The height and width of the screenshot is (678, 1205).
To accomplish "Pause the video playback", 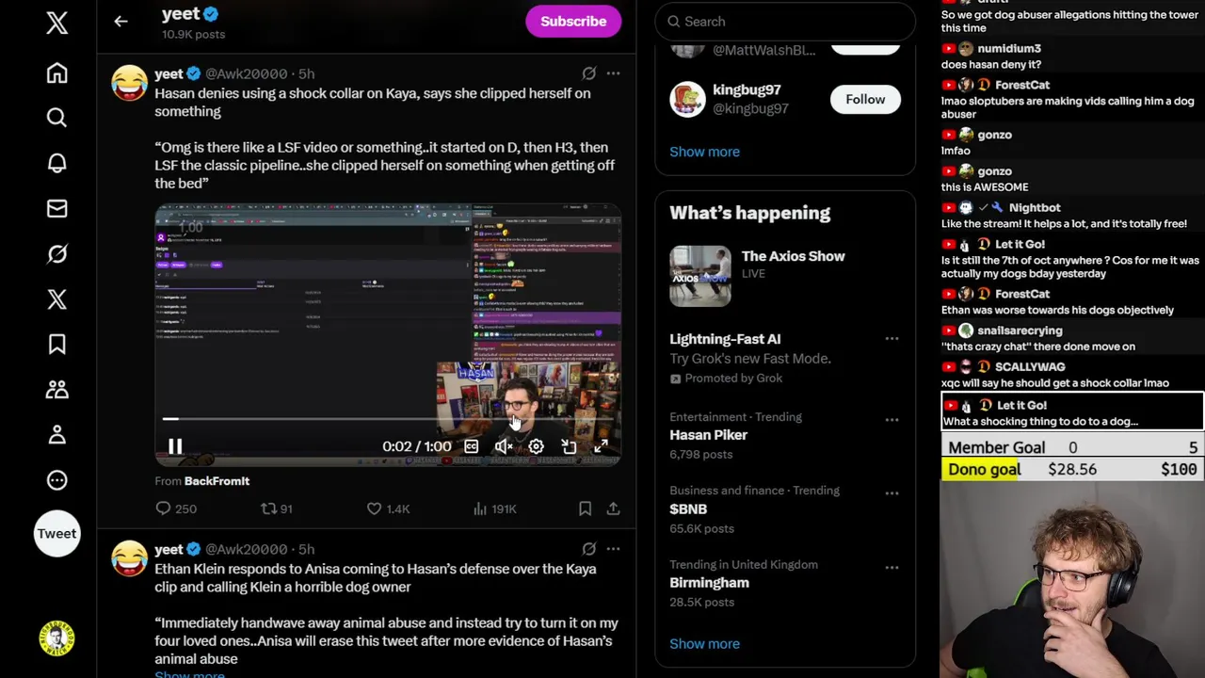I will [175, 446].
